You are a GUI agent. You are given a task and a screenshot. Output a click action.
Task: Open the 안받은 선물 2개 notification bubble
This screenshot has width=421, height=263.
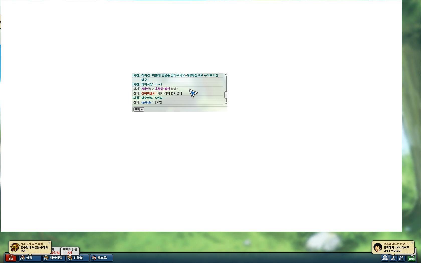click(70, 251)
